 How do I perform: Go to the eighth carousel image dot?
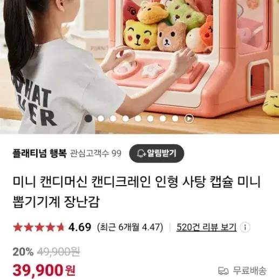point(175,119)
